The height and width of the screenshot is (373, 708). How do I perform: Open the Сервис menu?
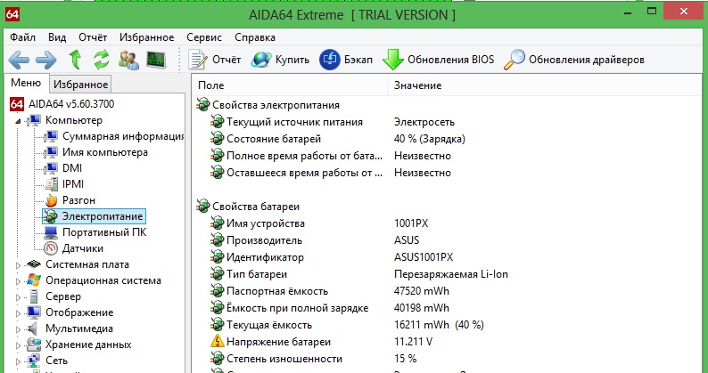pyautogui.click(x=204, y=37)
